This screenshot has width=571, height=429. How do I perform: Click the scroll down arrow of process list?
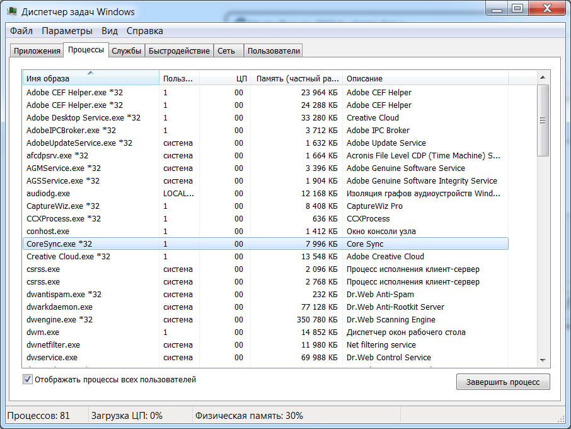[543, 360]
